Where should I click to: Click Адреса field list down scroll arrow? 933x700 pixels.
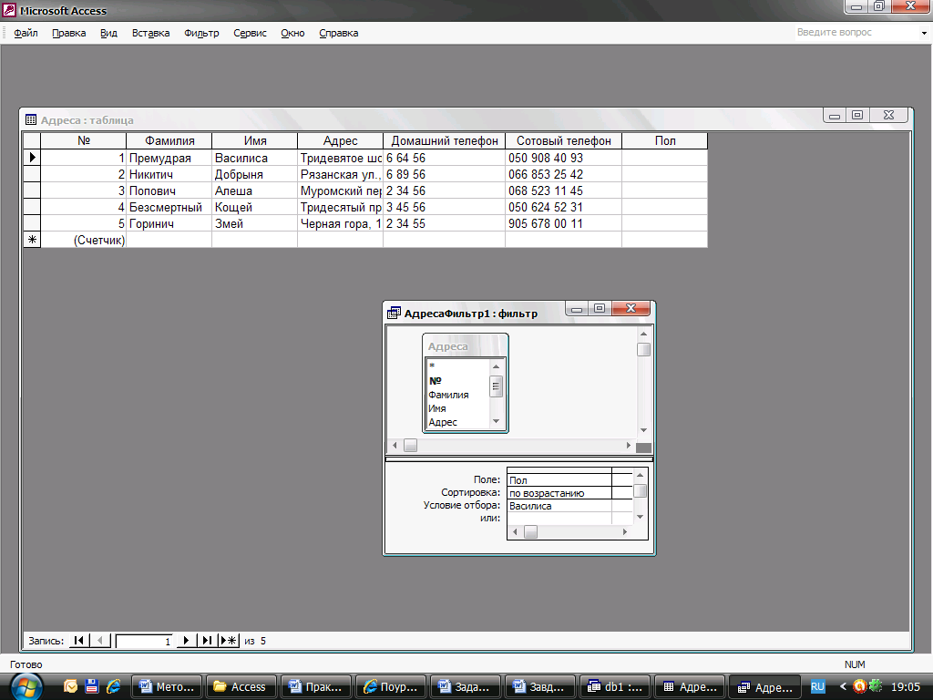(x=497, y=421)
